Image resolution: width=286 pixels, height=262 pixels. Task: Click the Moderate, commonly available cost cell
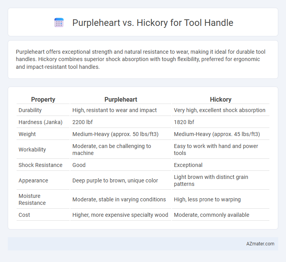(x=211, y=215)
